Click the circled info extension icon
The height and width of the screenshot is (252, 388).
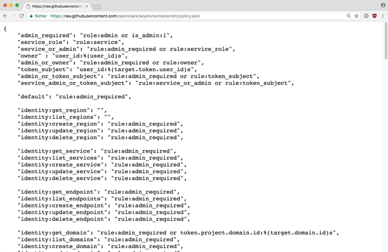click(366, 16)
